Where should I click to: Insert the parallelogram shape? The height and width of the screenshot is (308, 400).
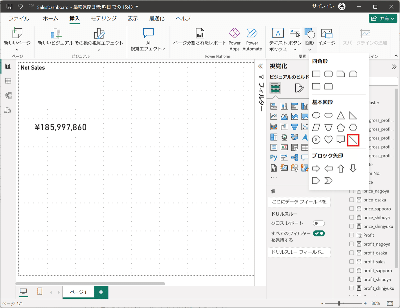click(x=316, y=128)
